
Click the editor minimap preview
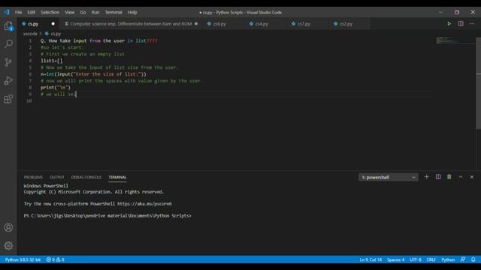pyautogui.click(x=455, y=40)
